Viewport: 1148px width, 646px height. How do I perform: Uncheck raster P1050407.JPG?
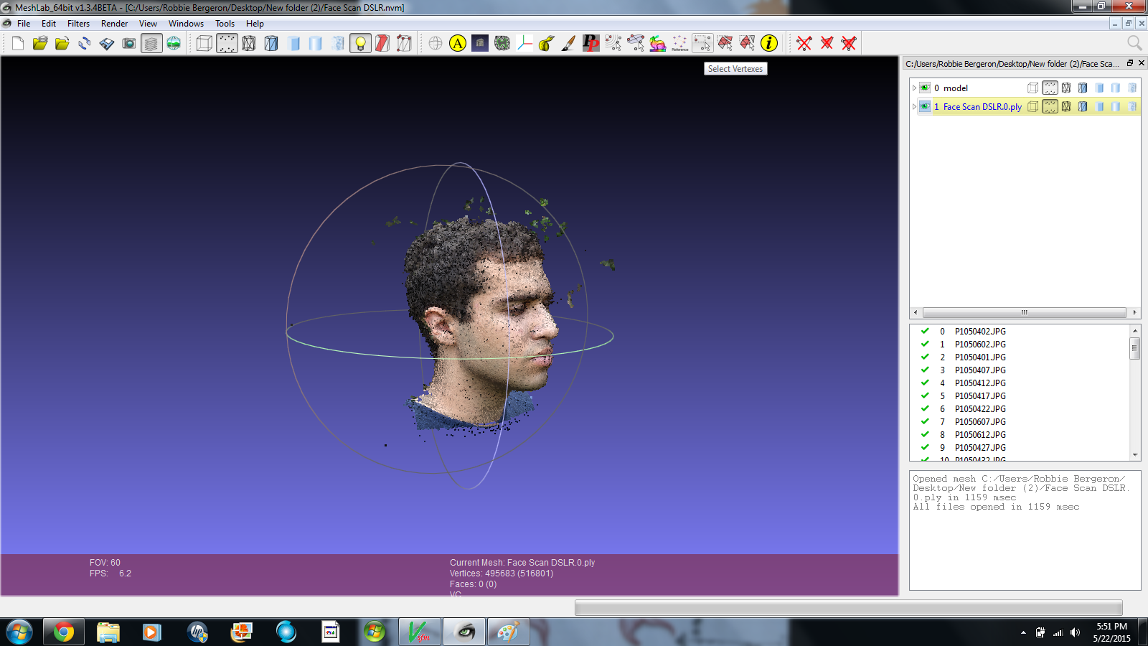pos(925,370)
